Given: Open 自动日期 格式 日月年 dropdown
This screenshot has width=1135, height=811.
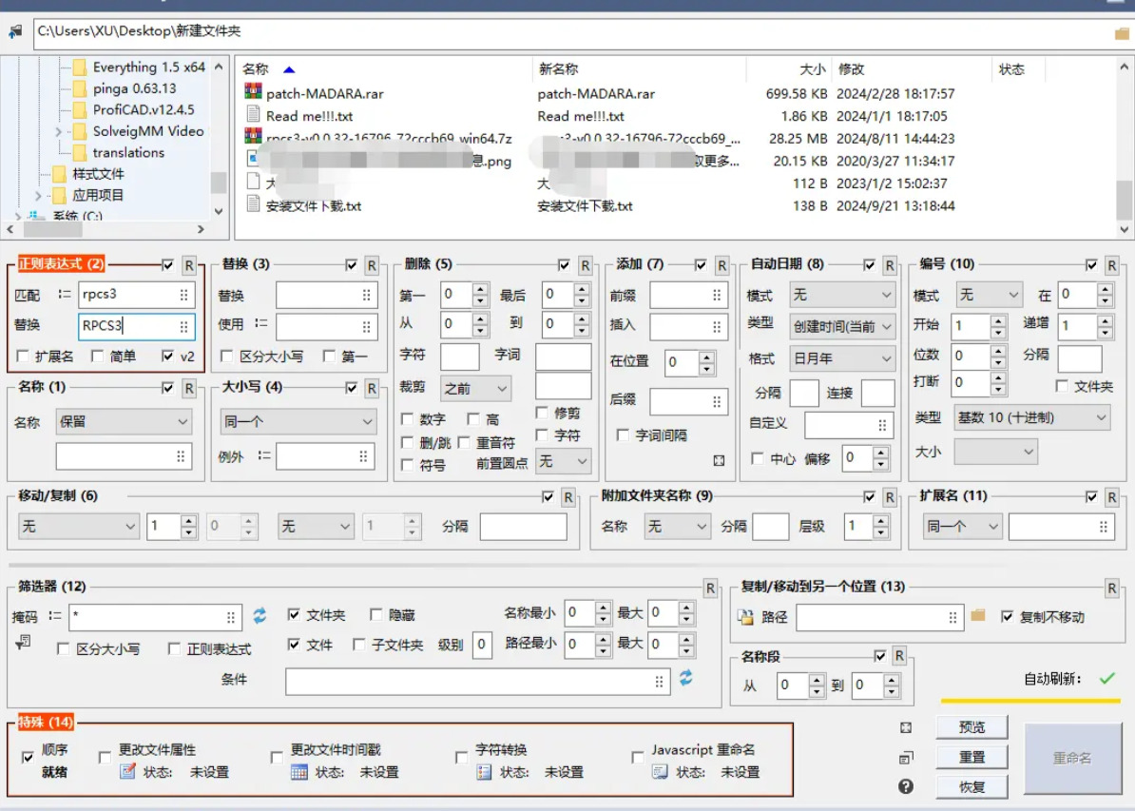Looking at the screenshot, I should pyautogui.click(x=842, y=358).
